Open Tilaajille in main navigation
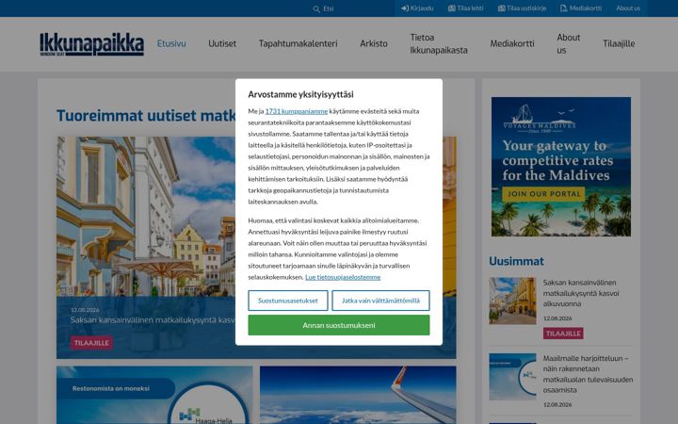The width and height of the screenshot is (678, 424). (x=619, y=43)
